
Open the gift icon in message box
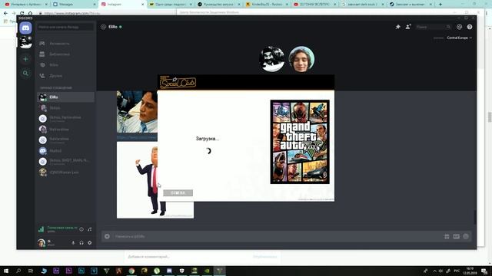447,237
